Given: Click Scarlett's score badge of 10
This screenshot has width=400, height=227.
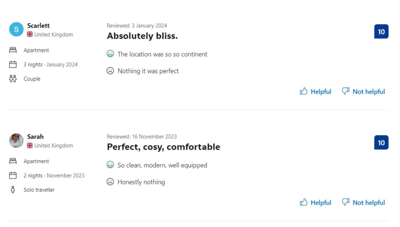Looking at the screenshot, I should pos(381,31).
